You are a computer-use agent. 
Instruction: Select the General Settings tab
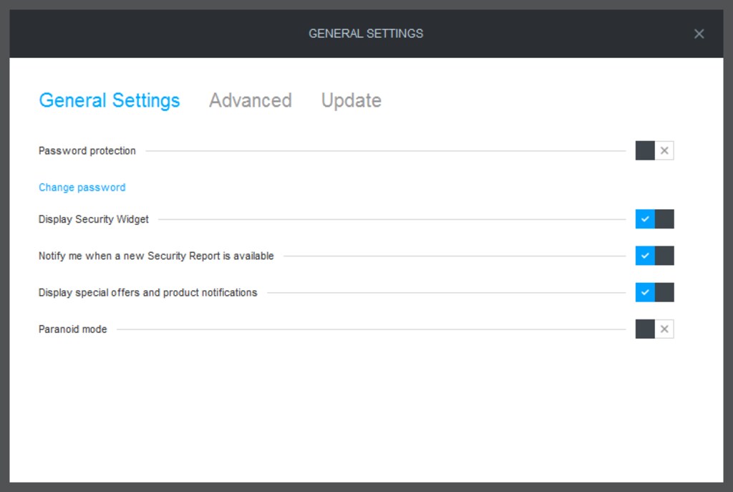[109, 100]
